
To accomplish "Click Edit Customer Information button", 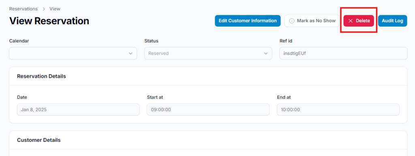I will pos(248,21).
